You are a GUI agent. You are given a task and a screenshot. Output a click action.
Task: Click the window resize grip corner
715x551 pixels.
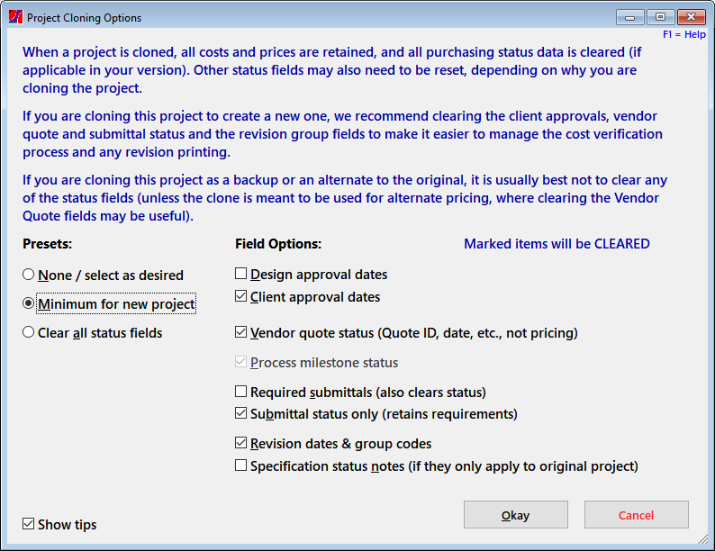pyautogui.click(x=702, y=538)
